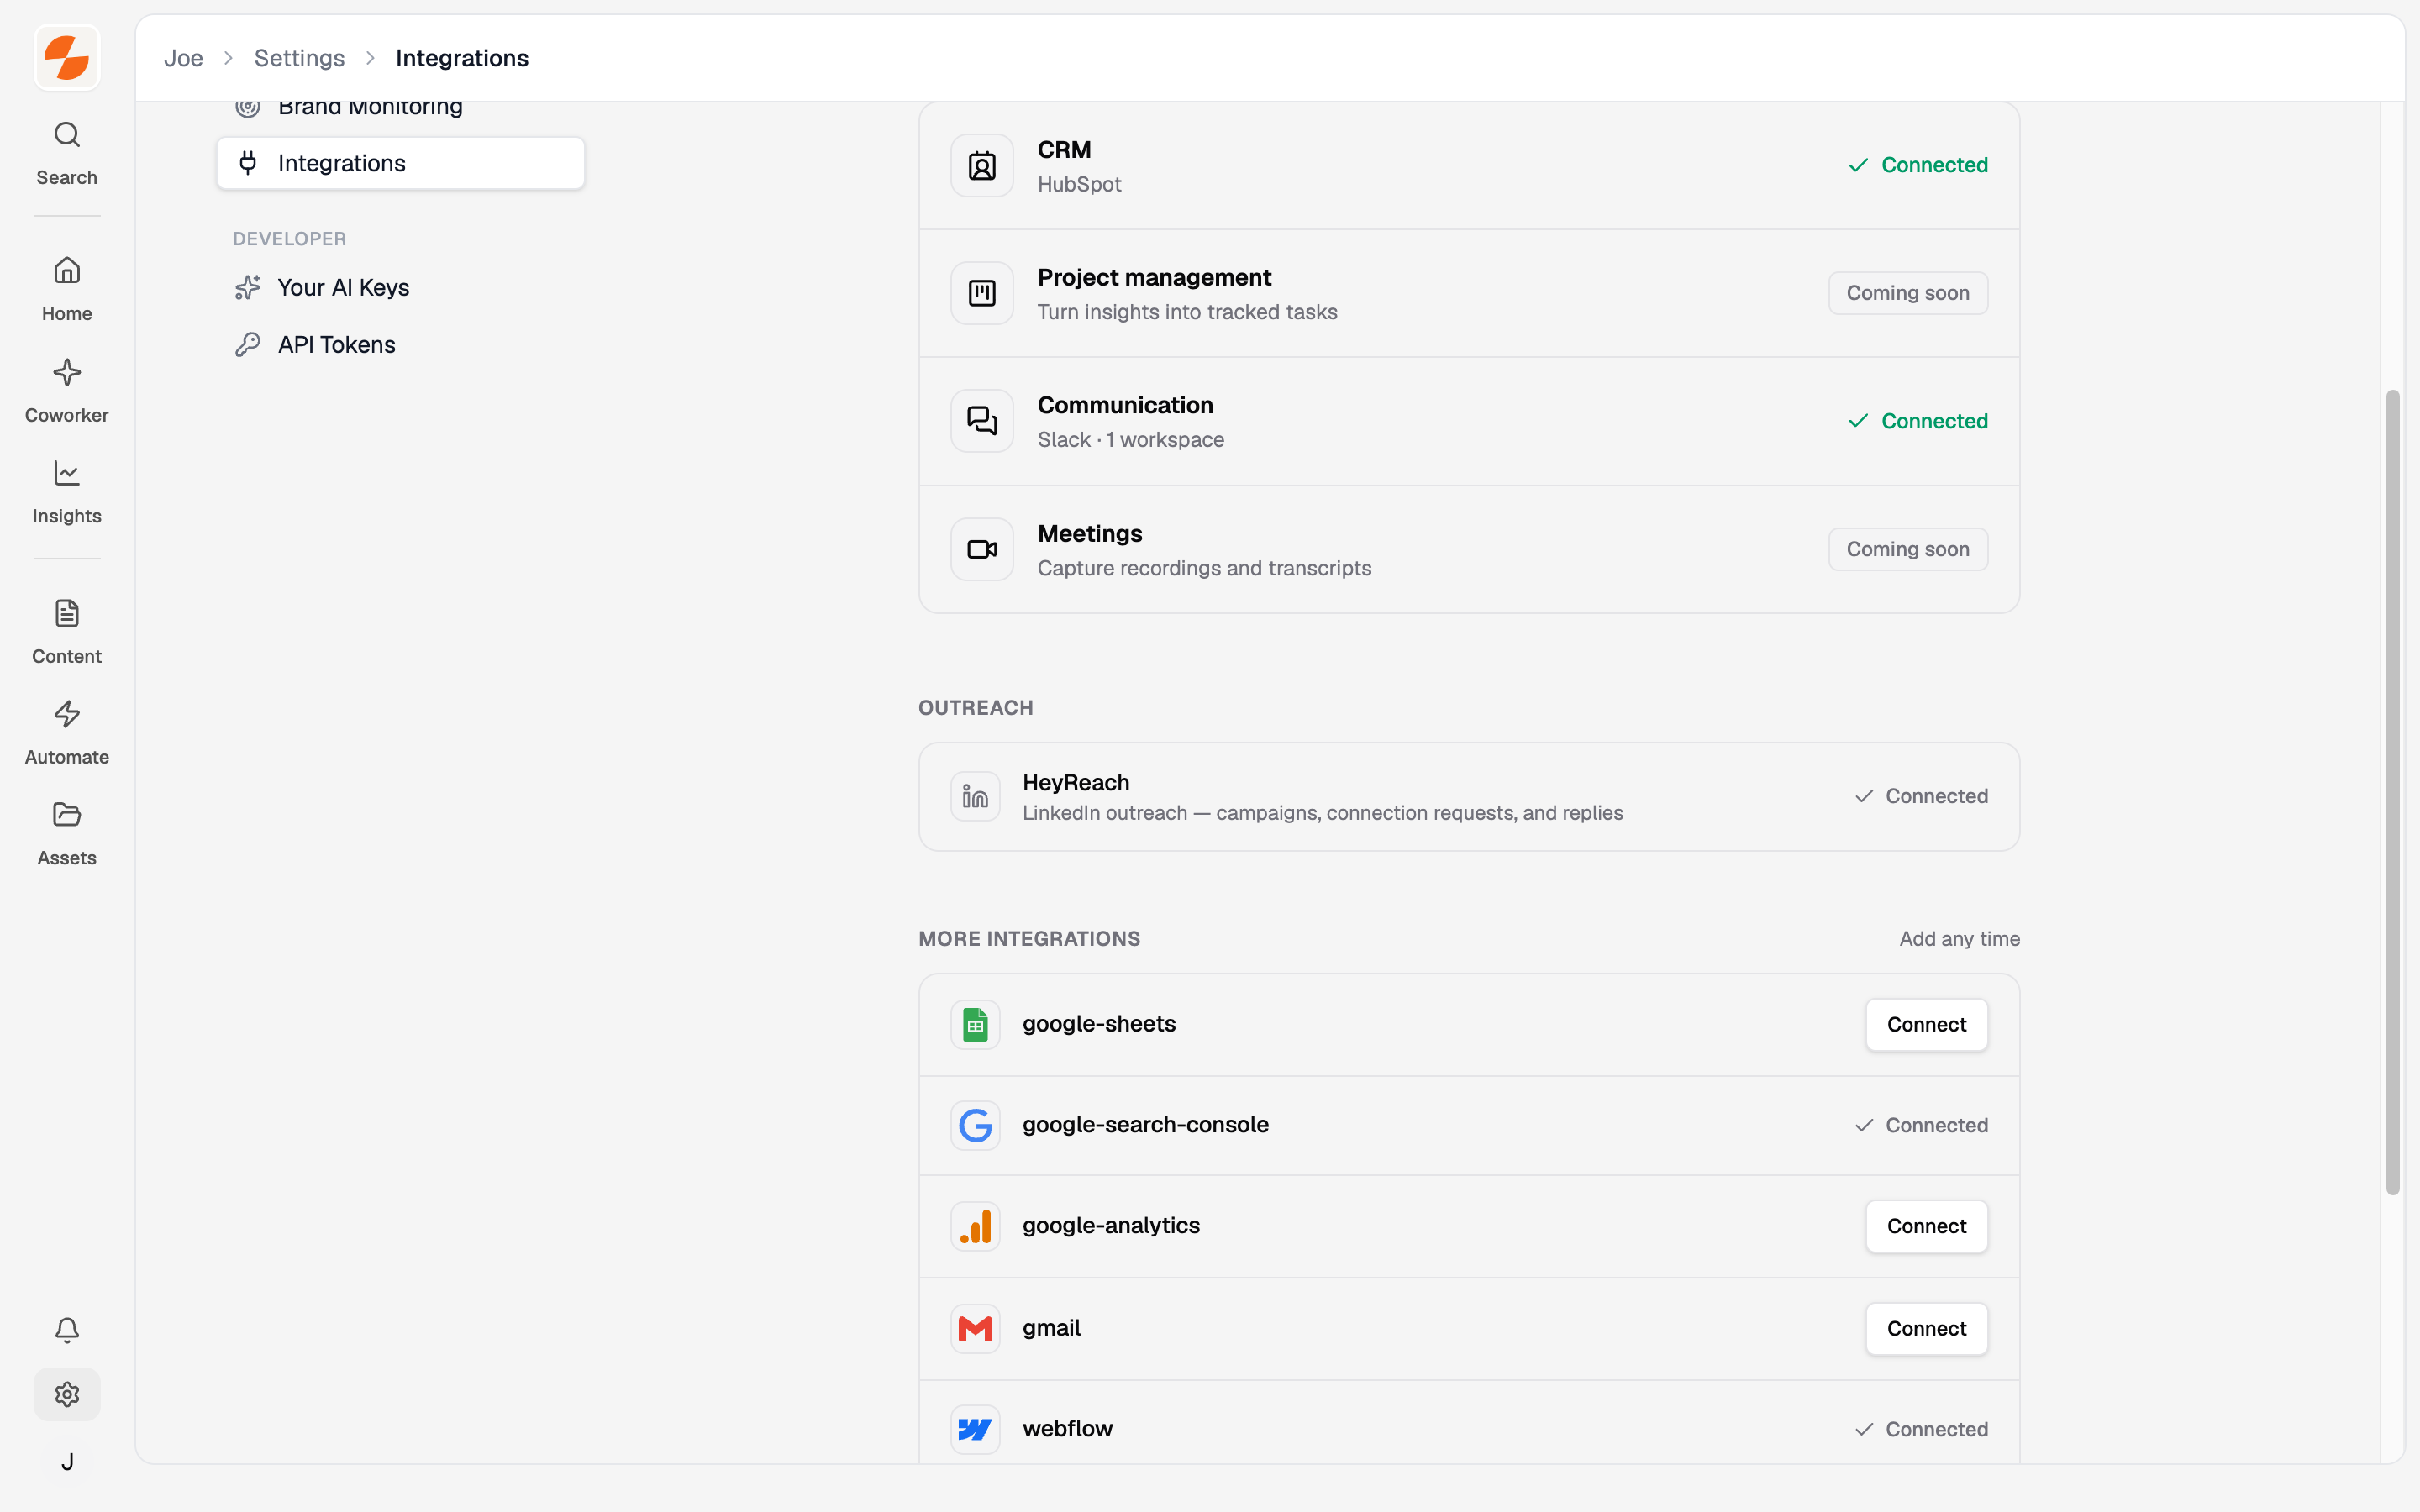The width and height of the screenshot is (2420, 1512).
Task: Click webflow Connected status
Action: click(x=1921, y=1429)
